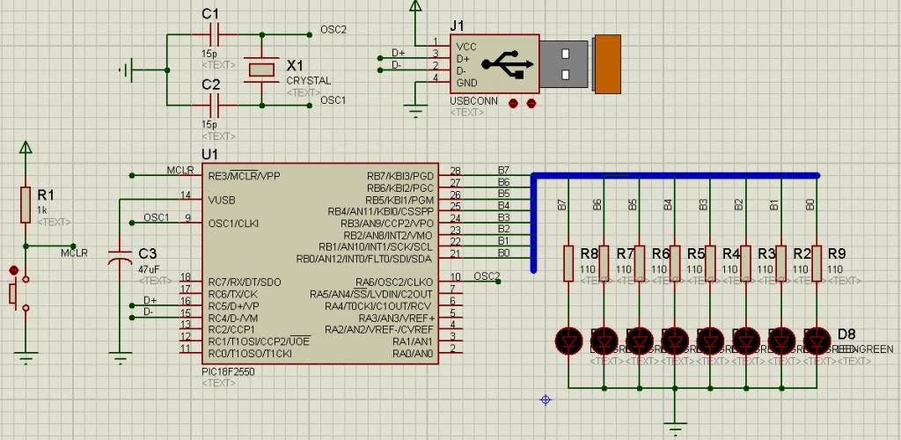Click the R9 reference label
The image size is (901, 440).
click(x=837, y=253)
